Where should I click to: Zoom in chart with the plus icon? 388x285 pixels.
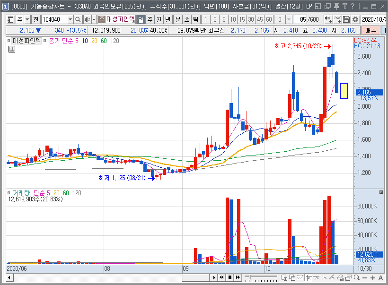point(373,278)
